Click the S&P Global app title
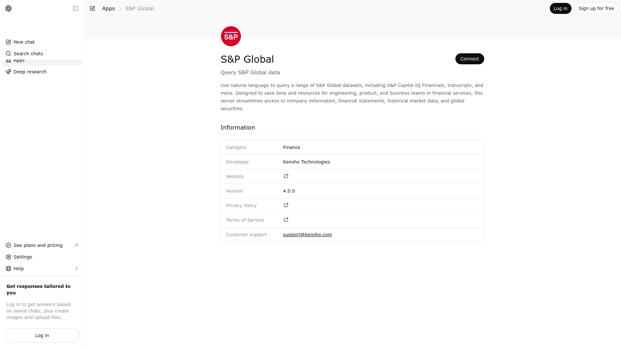 (x=247, y=59)
